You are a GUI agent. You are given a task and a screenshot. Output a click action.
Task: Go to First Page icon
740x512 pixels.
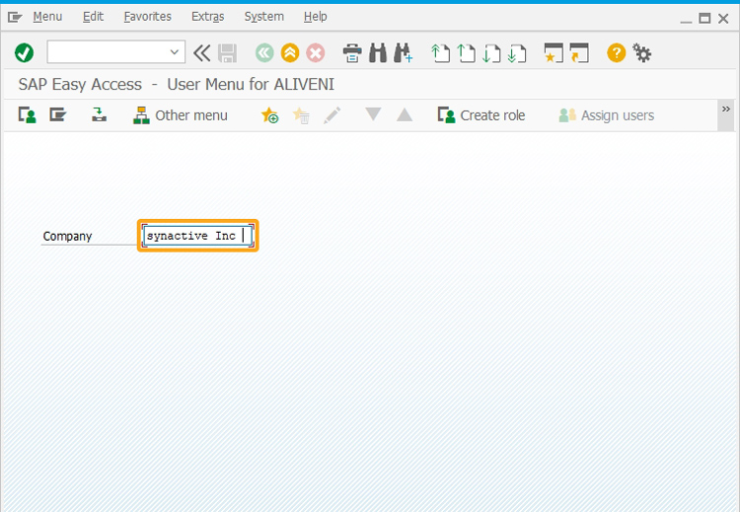click(440, 53)
